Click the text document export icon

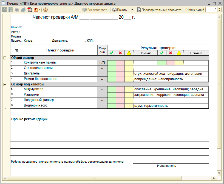[x=17, y=10]
